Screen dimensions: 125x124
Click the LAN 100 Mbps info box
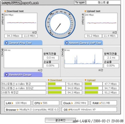(17, 103)
